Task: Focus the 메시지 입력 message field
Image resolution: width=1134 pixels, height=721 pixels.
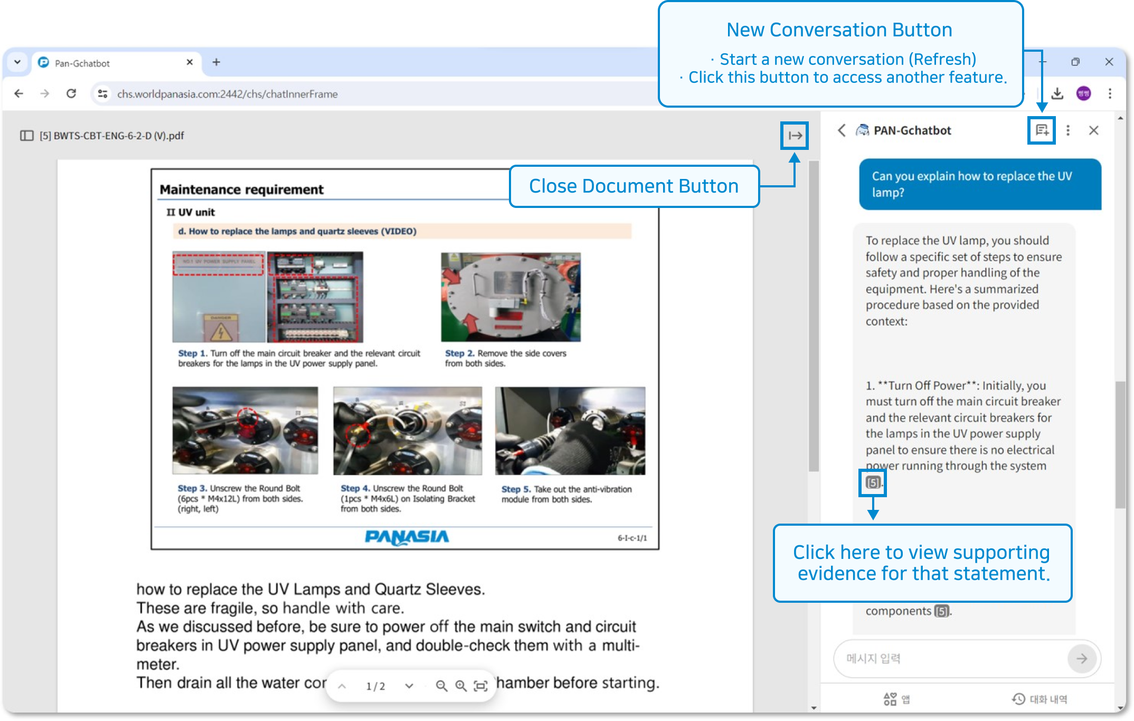Action: pyautogui.click(x=950, y=659)
